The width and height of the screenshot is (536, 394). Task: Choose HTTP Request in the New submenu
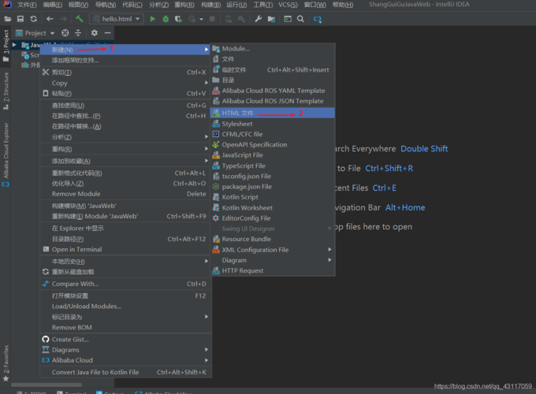coord(273,270)
